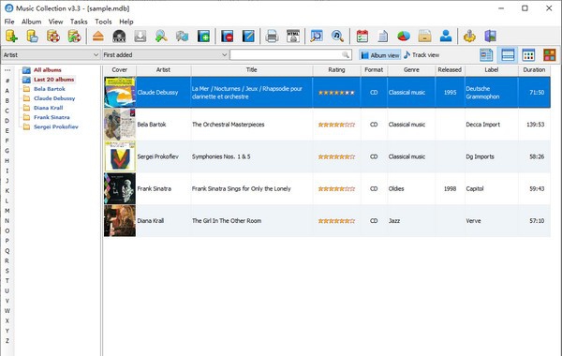Open the Artist grouping dropdown
562x356 pixels.
click(51, 55)
